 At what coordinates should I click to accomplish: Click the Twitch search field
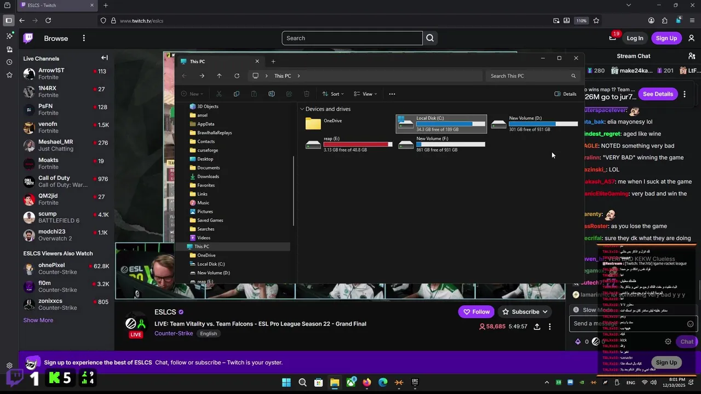pyautogui.click(x=352, y=38)
